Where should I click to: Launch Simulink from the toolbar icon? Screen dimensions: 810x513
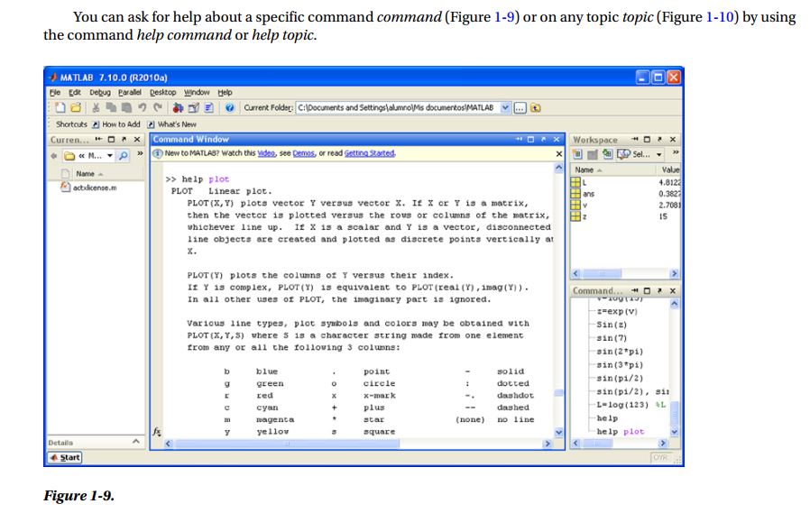(178, 107)
